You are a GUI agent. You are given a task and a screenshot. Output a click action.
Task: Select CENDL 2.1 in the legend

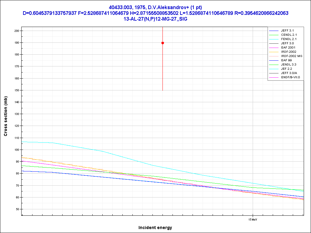[x=289, y=35]
